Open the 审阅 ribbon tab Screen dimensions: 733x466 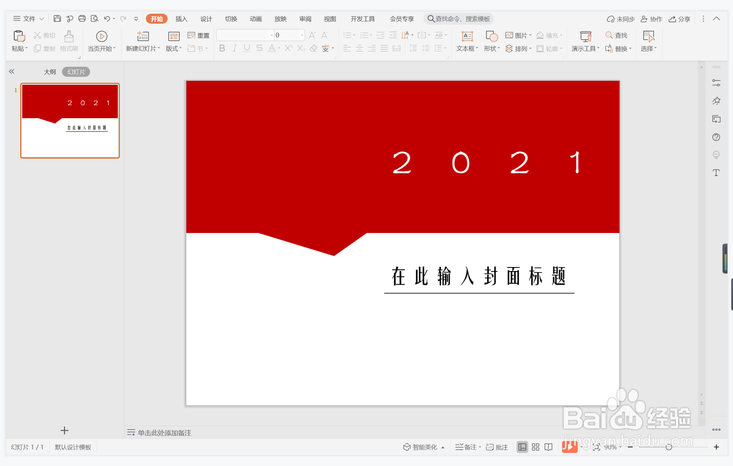point(305,19)
